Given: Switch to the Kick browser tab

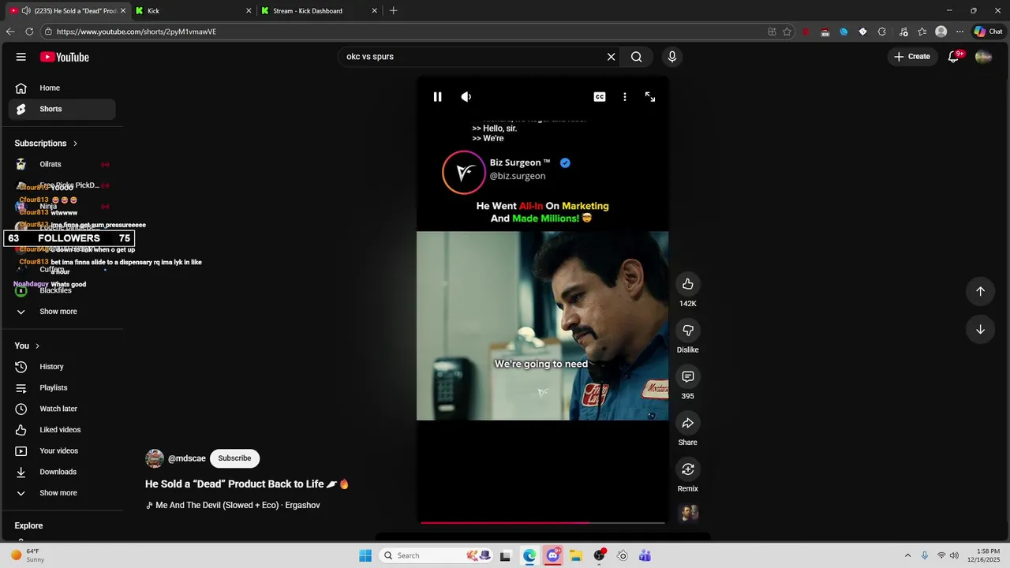Looking at the screenshot, I should tap(193, 10).
